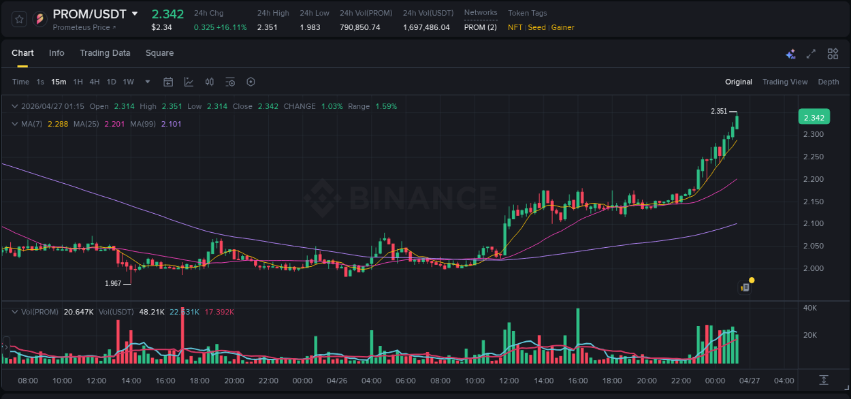Click the 1.967 low price marker
This screenshot has width=851, height=399.
113,283
